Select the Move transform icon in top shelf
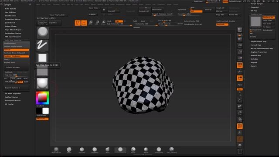Image resolution: width=279 pixels, height=157 pixels. click(x=91, y=23)
